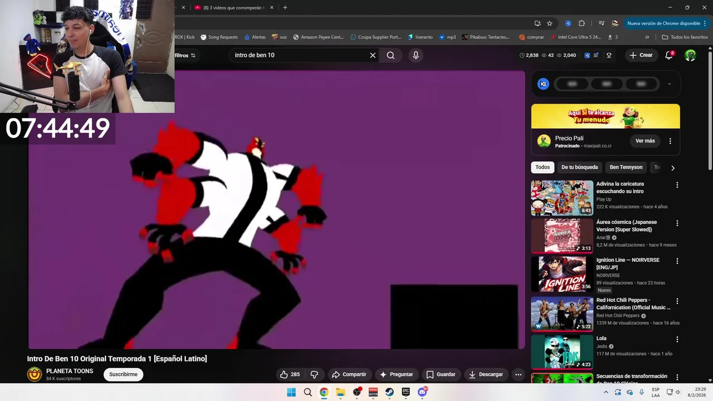The height and width of the screenshot is (401, 713).
Task: Dislike the video with the thumbs-down icon
Action: [x=314, y=374]
